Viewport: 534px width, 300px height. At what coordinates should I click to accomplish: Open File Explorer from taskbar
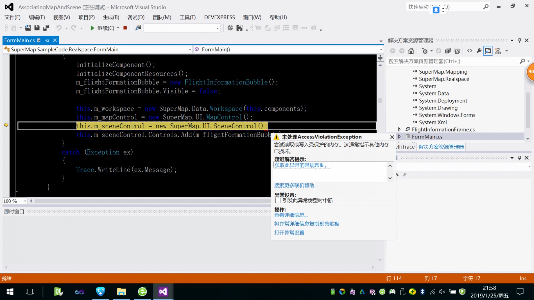121,292
